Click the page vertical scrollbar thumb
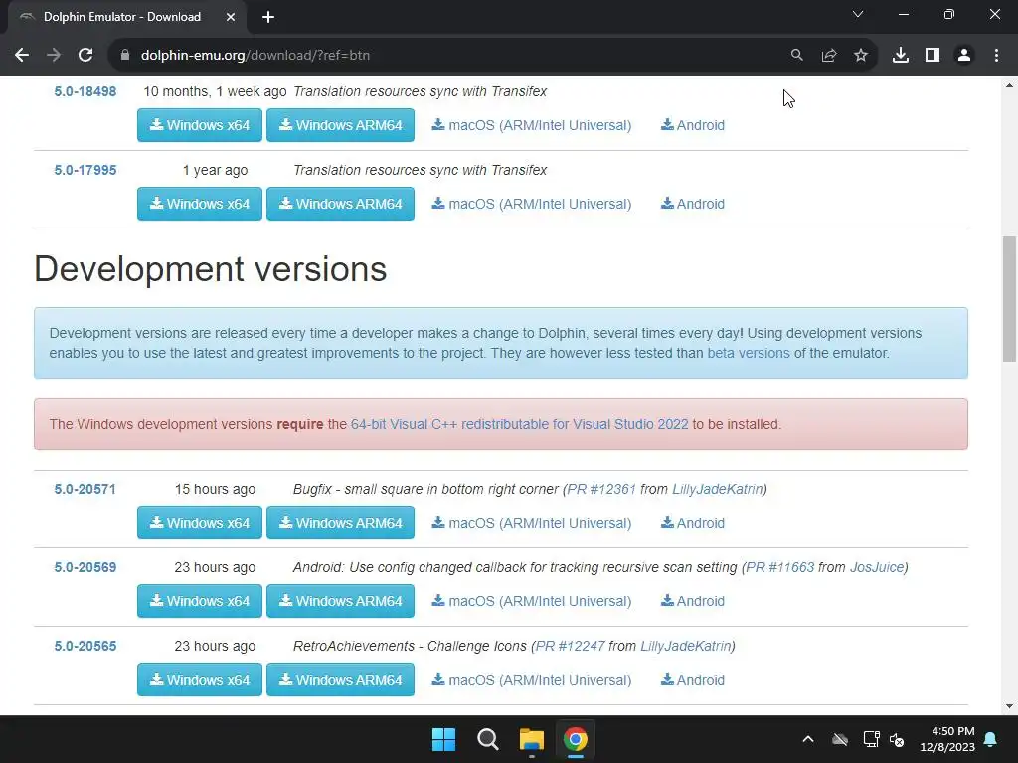 pyautogui.click(x=1009, y=298)
